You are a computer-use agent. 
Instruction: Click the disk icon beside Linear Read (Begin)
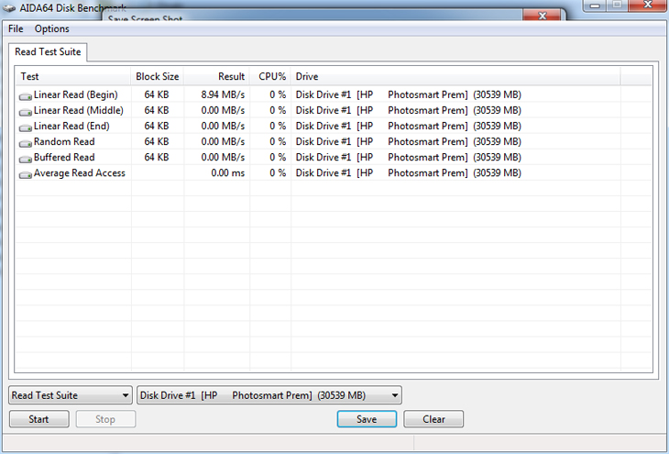click(x=26, y=95)
